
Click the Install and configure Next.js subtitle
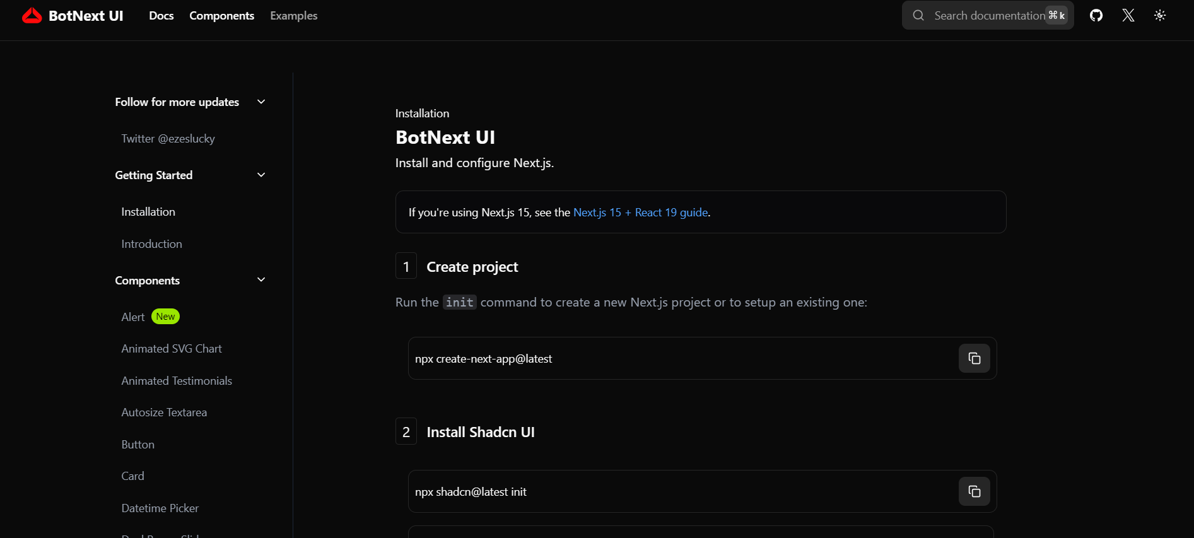coord(474,163)
